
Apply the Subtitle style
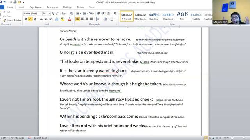(196, 16)
